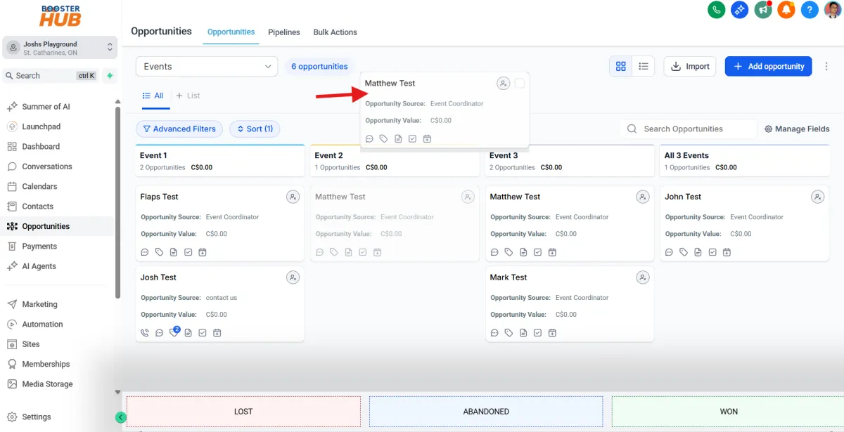844x432 pixels.
Task: Check the checkbox on the Matthew Test popup card
Action: click(519, 82)
